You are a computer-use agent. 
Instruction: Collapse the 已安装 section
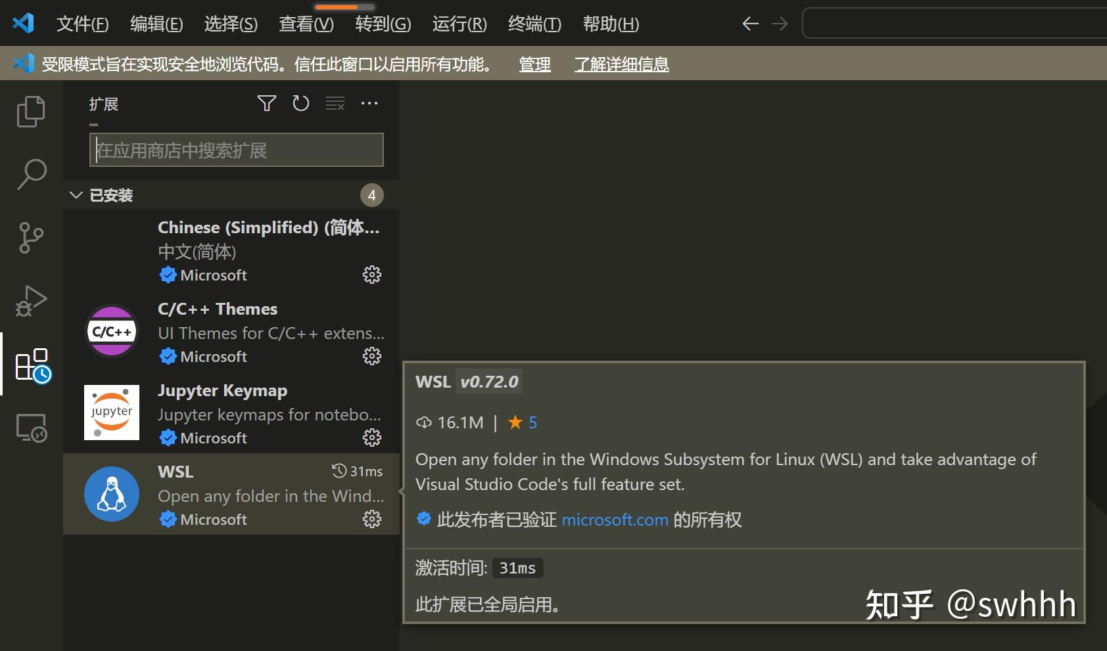76,195
